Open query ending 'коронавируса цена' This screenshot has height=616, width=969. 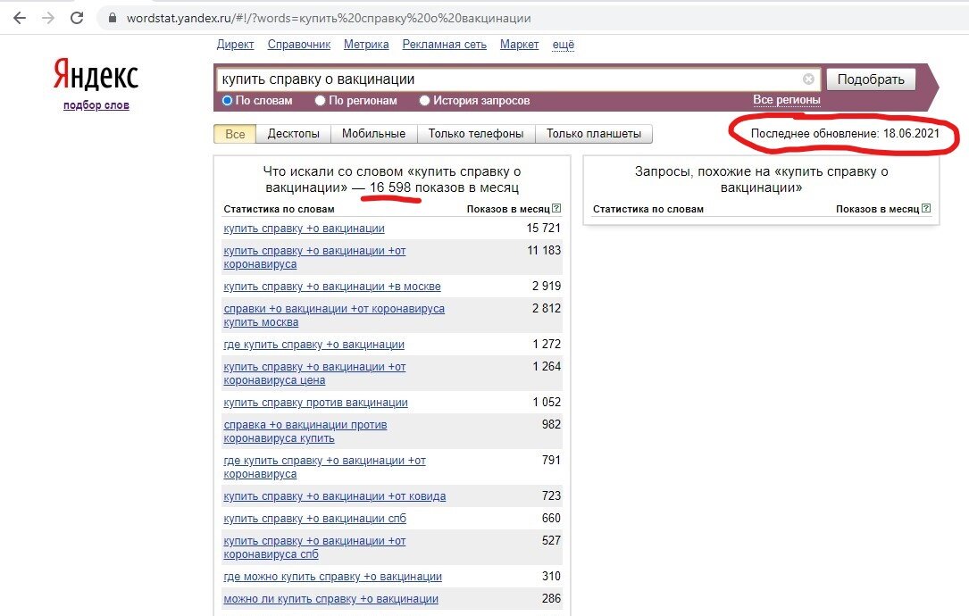[x=314, y=373]
